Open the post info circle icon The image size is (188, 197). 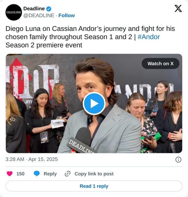(x=178, y=160)
